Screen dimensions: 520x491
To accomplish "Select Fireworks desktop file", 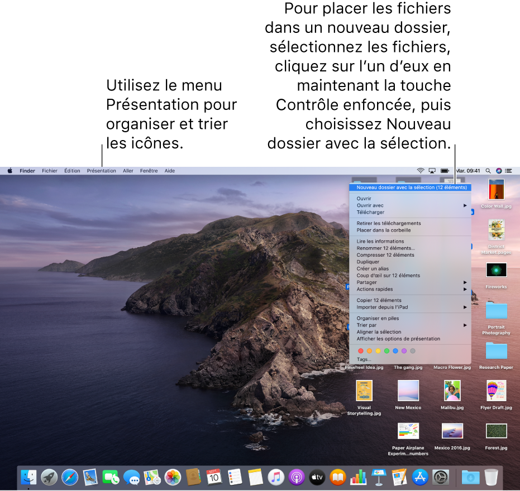I will point(496,275).
